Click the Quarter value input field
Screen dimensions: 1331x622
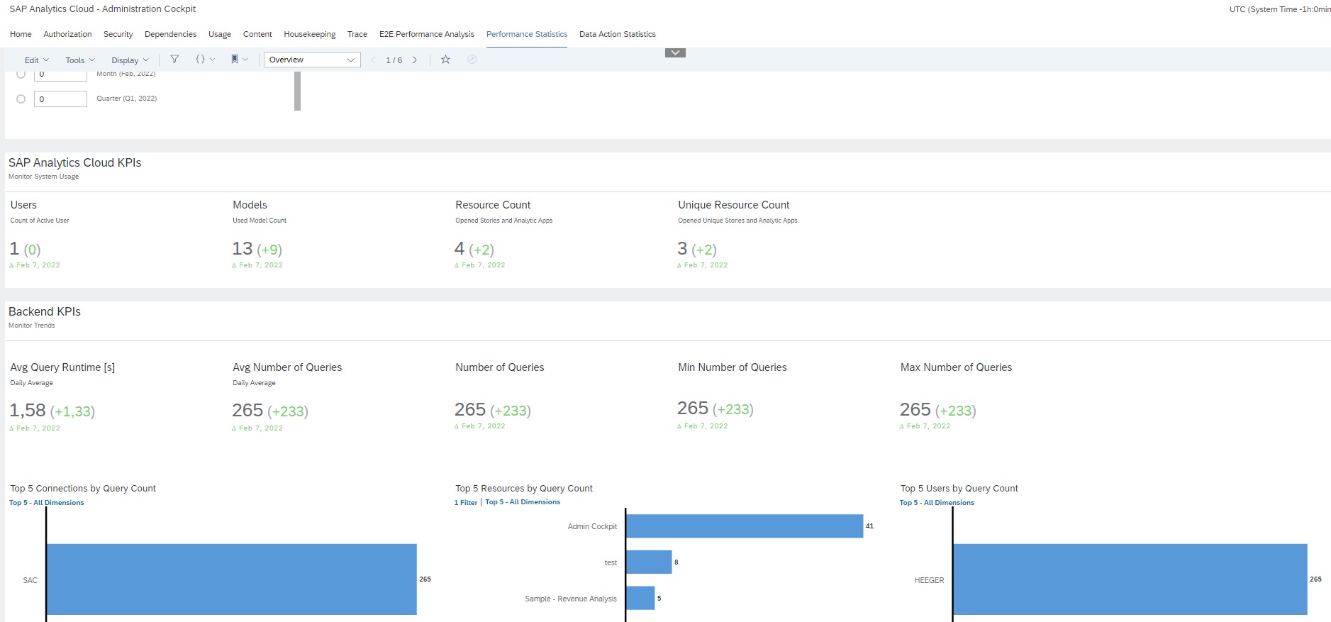click(x=60, y=99)
